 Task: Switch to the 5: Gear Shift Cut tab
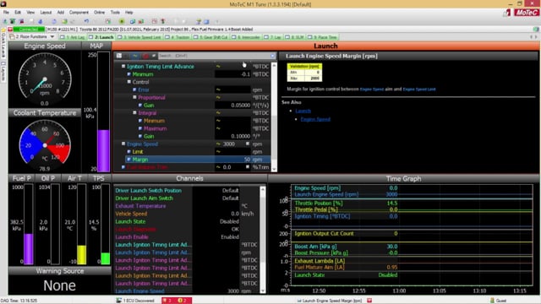point(210,37)
